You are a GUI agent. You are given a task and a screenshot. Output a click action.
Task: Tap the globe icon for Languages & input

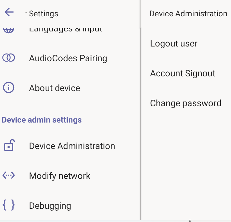(9, 30)
